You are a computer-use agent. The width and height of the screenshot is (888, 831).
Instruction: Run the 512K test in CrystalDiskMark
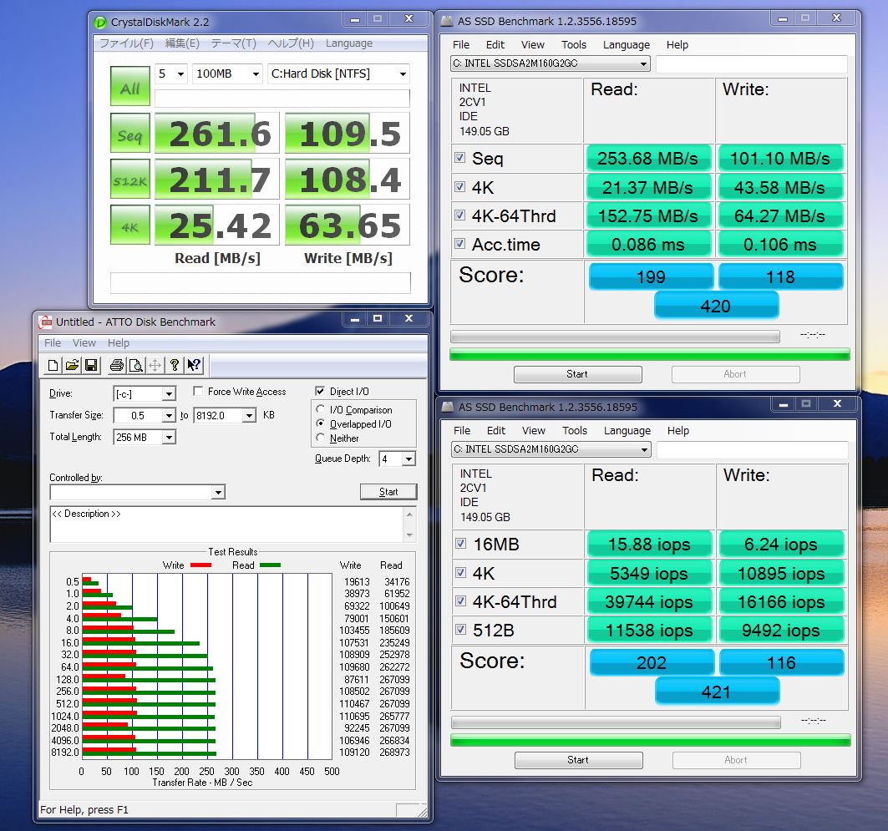tap(130, 179)
